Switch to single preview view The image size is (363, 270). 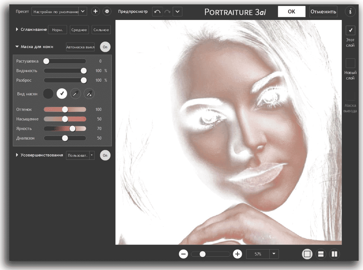[x=307, y=254]
